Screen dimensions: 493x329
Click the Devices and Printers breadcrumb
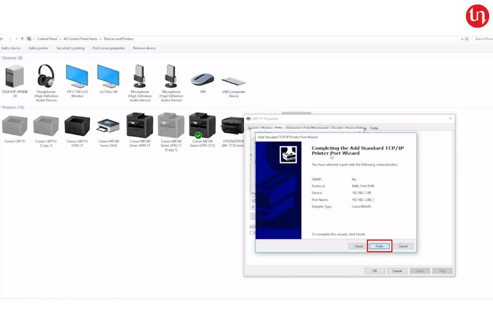118,39
